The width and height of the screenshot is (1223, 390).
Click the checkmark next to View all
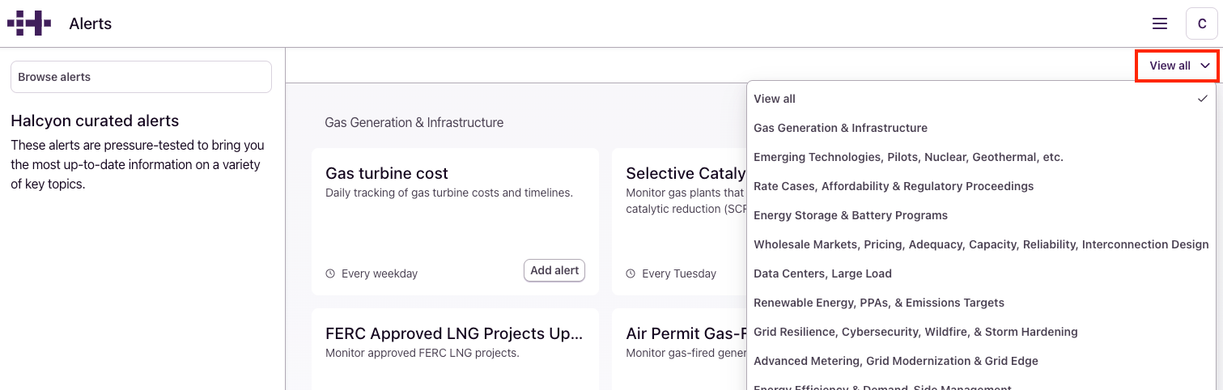tap(1202, 99)
